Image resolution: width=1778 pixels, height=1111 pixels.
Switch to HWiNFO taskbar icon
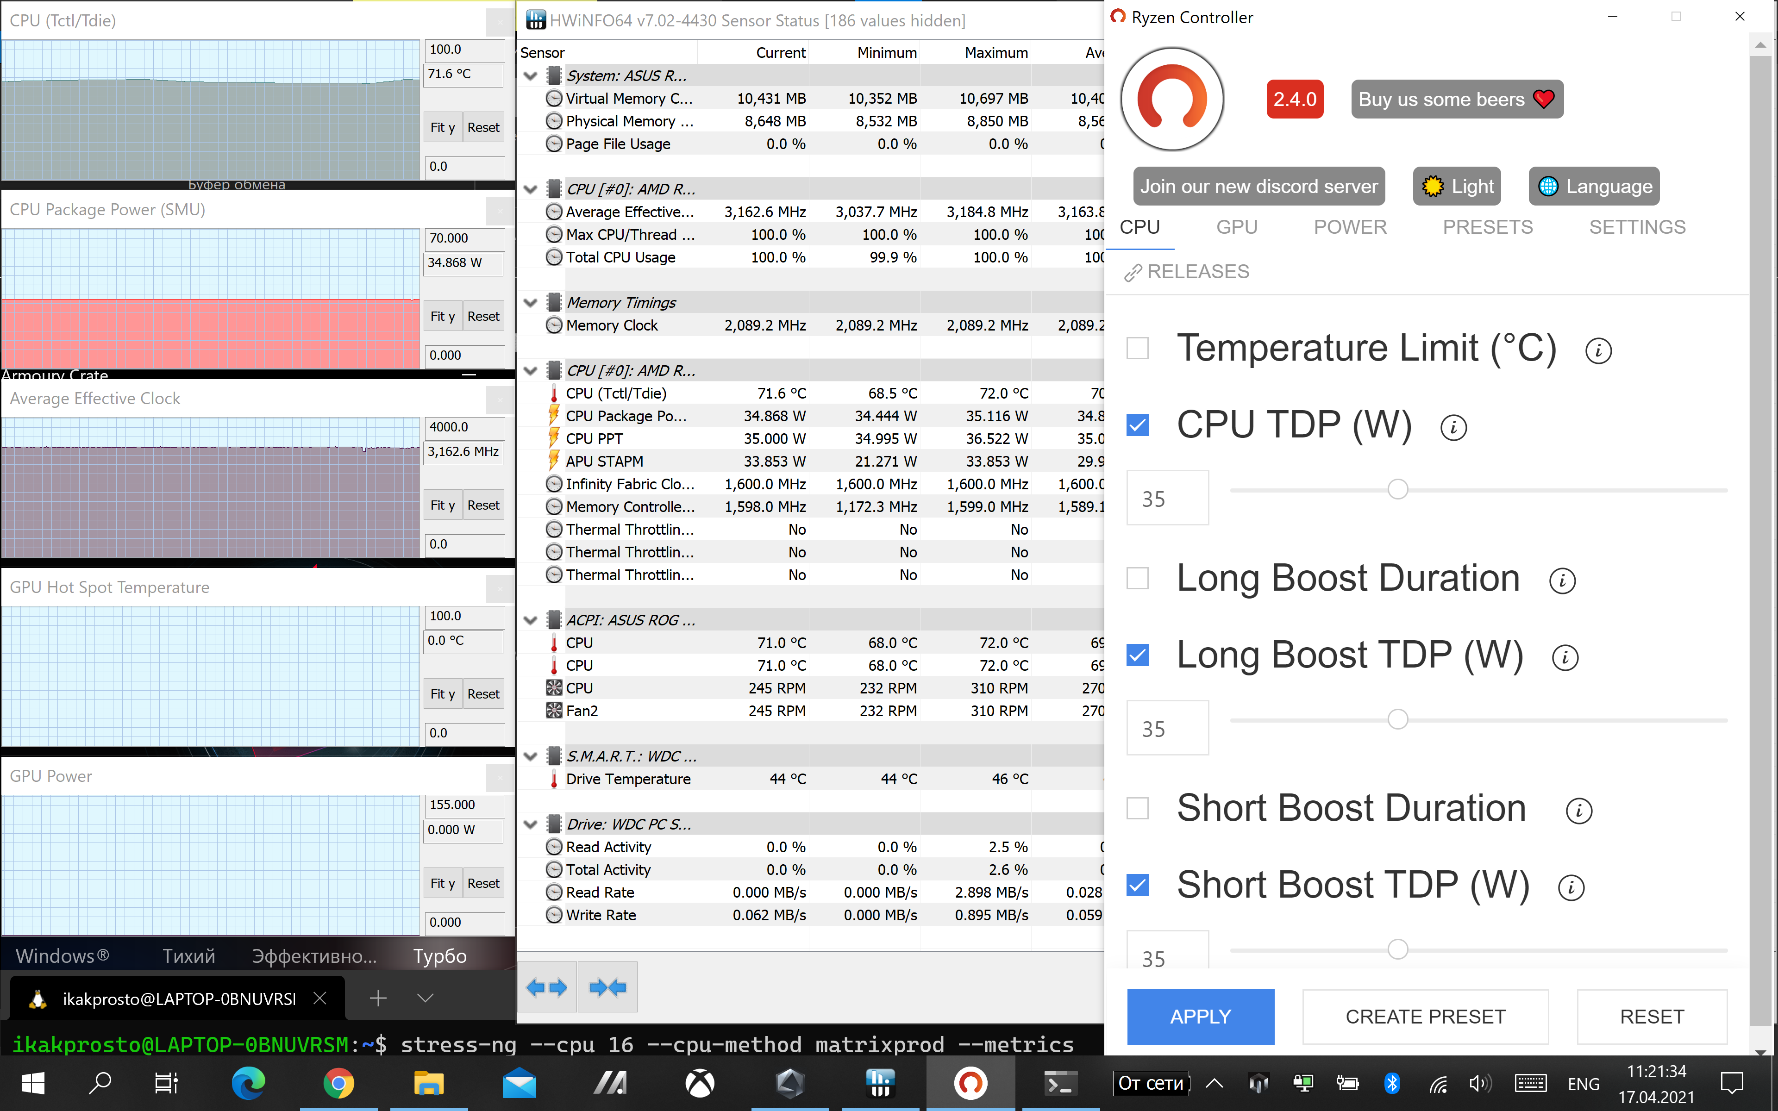(880, 1083)
